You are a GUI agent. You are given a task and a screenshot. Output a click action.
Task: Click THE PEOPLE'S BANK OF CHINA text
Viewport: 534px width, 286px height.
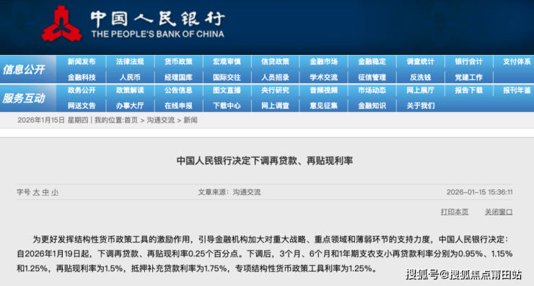click(158, 34)
